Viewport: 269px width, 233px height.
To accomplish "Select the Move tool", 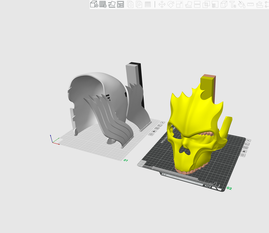I will coord(162,4).
